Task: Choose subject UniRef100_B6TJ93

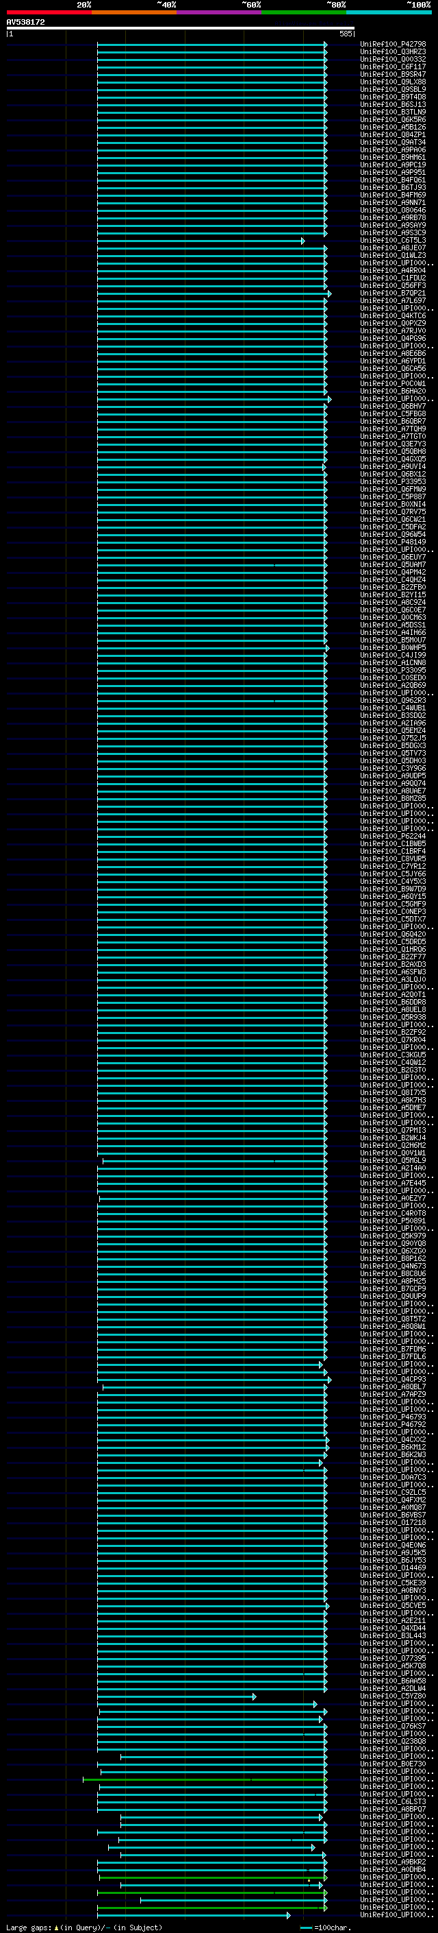Action: [x=393, y=188]
